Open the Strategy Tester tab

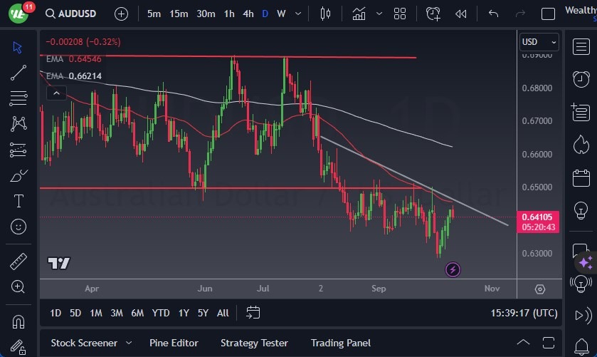[254, 343]
